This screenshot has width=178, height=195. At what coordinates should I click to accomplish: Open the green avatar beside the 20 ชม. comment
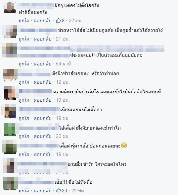coord(10,129)
